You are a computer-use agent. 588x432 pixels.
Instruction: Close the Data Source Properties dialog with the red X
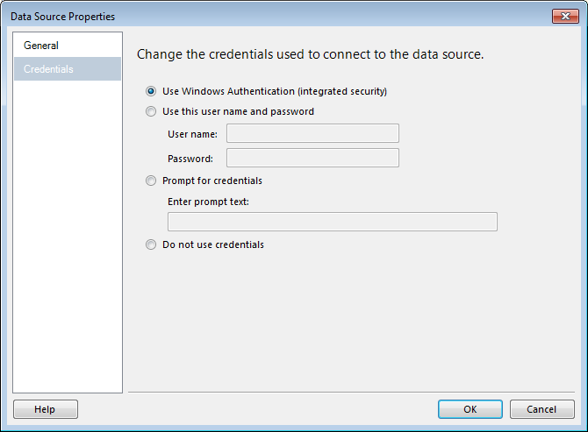coord(563,17)
